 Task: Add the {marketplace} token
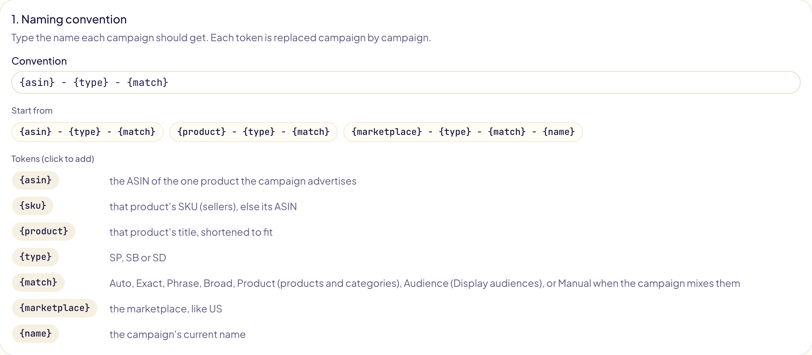55,308
